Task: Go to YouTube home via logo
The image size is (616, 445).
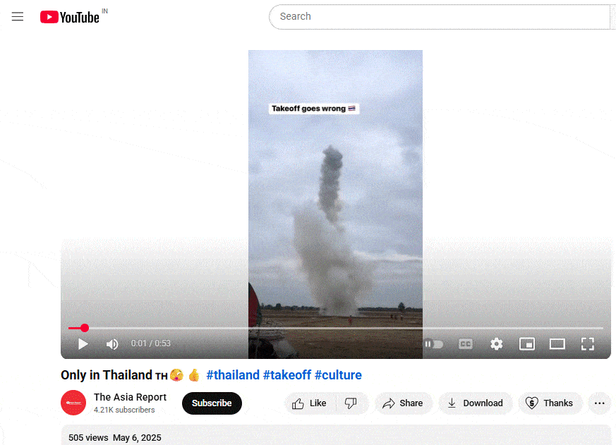Action: pyautogui.click(x=70, y=17)
